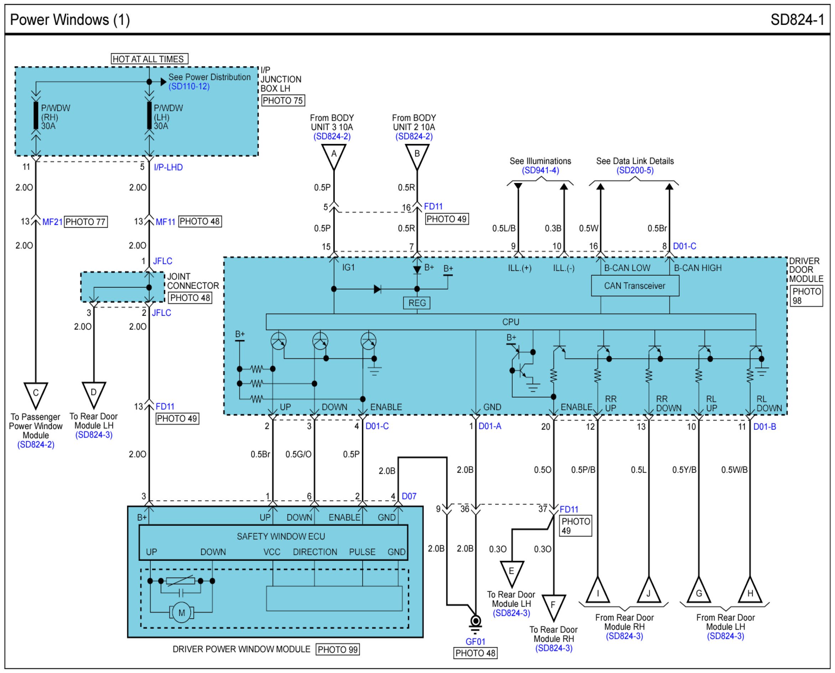Click the P/WDW (LH) 30A fuse
The width and height of the screenshot is (835, 673).
tap(149, 115)
